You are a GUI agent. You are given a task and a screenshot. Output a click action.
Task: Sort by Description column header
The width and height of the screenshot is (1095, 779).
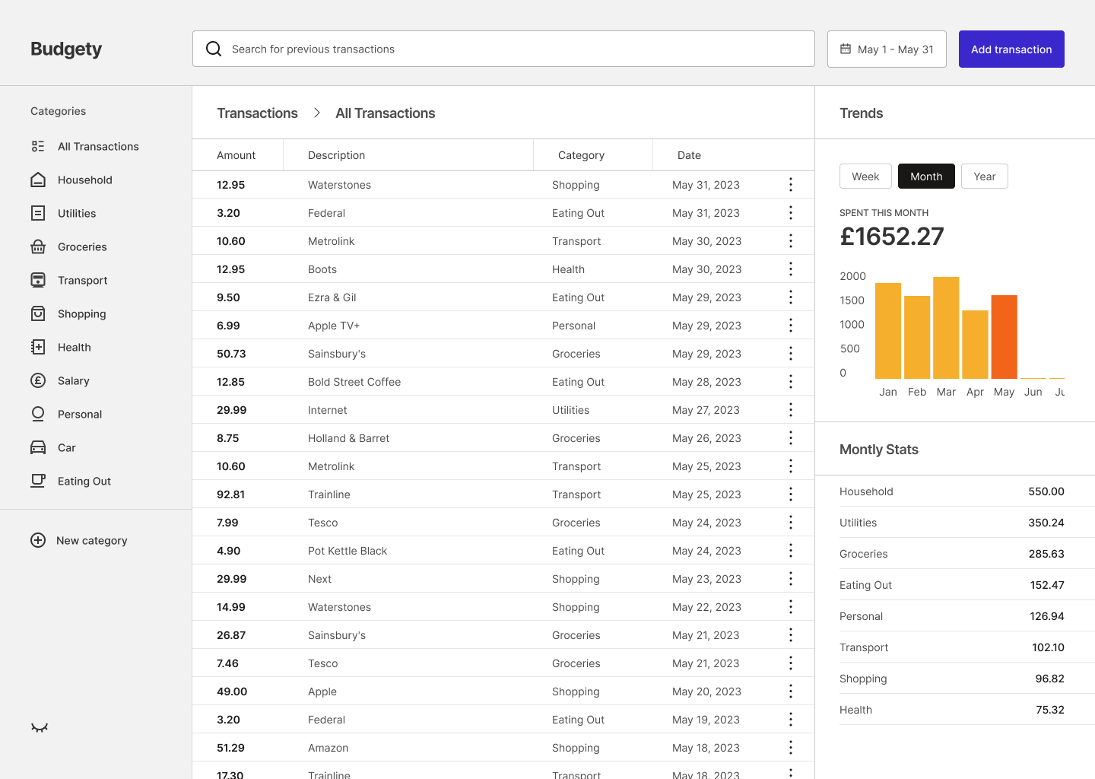(x=336, y=154)
